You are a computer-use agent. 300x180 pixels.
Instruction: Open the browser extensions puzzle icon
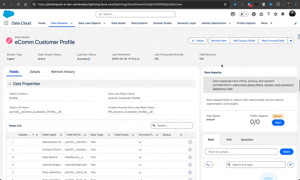click(278, 4)
